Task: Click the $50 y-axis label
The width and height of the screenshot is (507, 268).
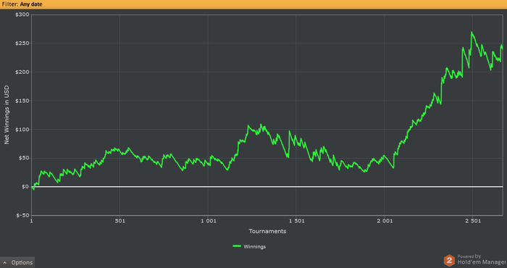Action: click(x=23, y=158)
